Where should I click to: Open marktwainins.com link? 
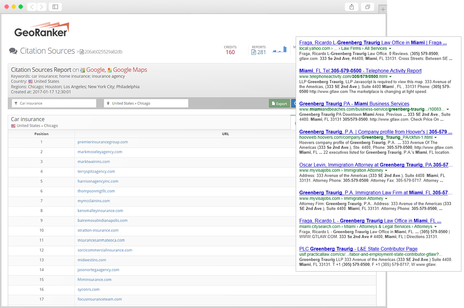point(94,162)
